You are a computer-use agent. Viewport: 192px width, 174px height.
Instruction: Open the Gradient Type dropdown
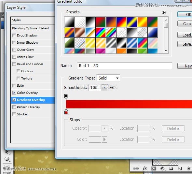pos(108,78)
